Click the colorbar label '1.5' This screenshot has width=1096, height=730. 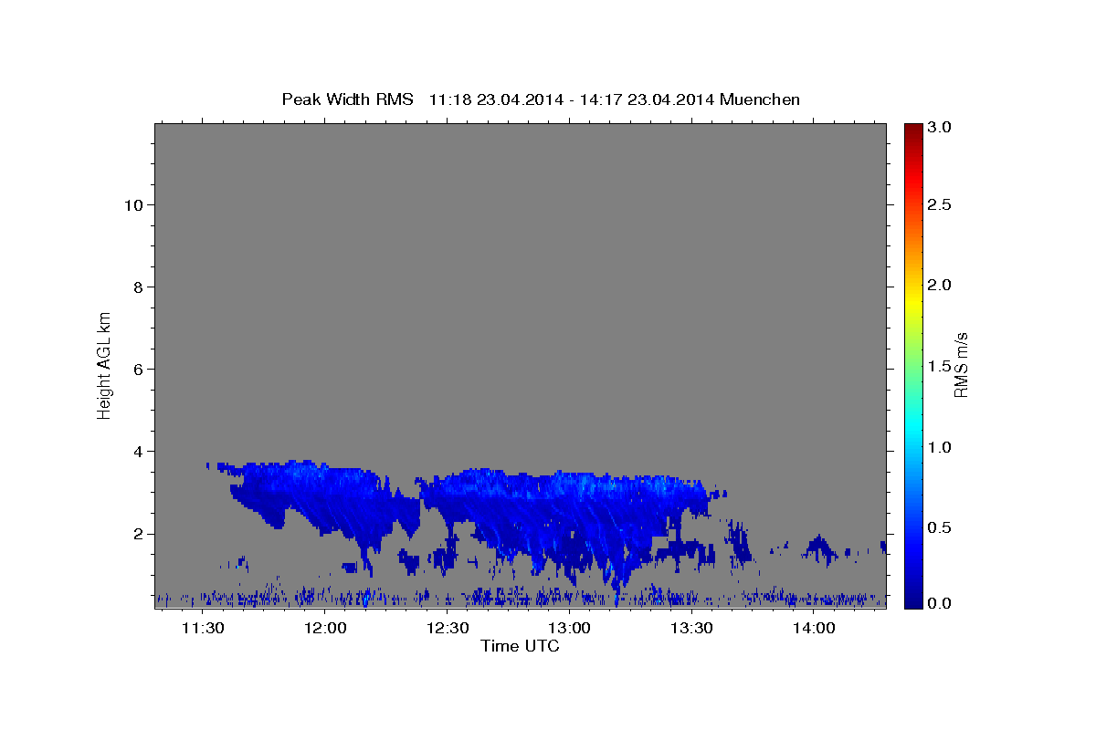point(939,366)
